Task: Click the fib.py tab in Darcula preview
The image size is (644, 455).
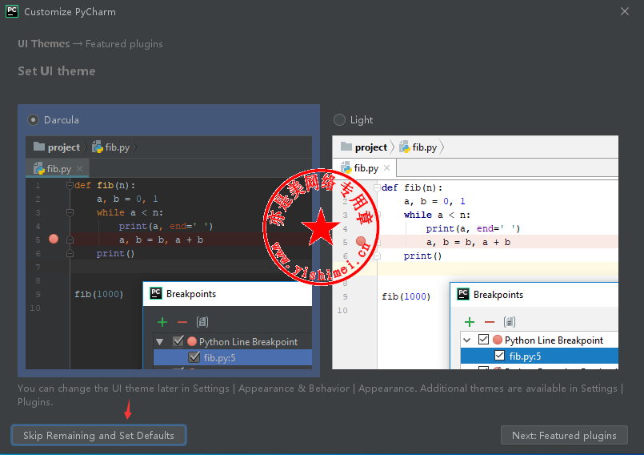Action: pos(58,169)
